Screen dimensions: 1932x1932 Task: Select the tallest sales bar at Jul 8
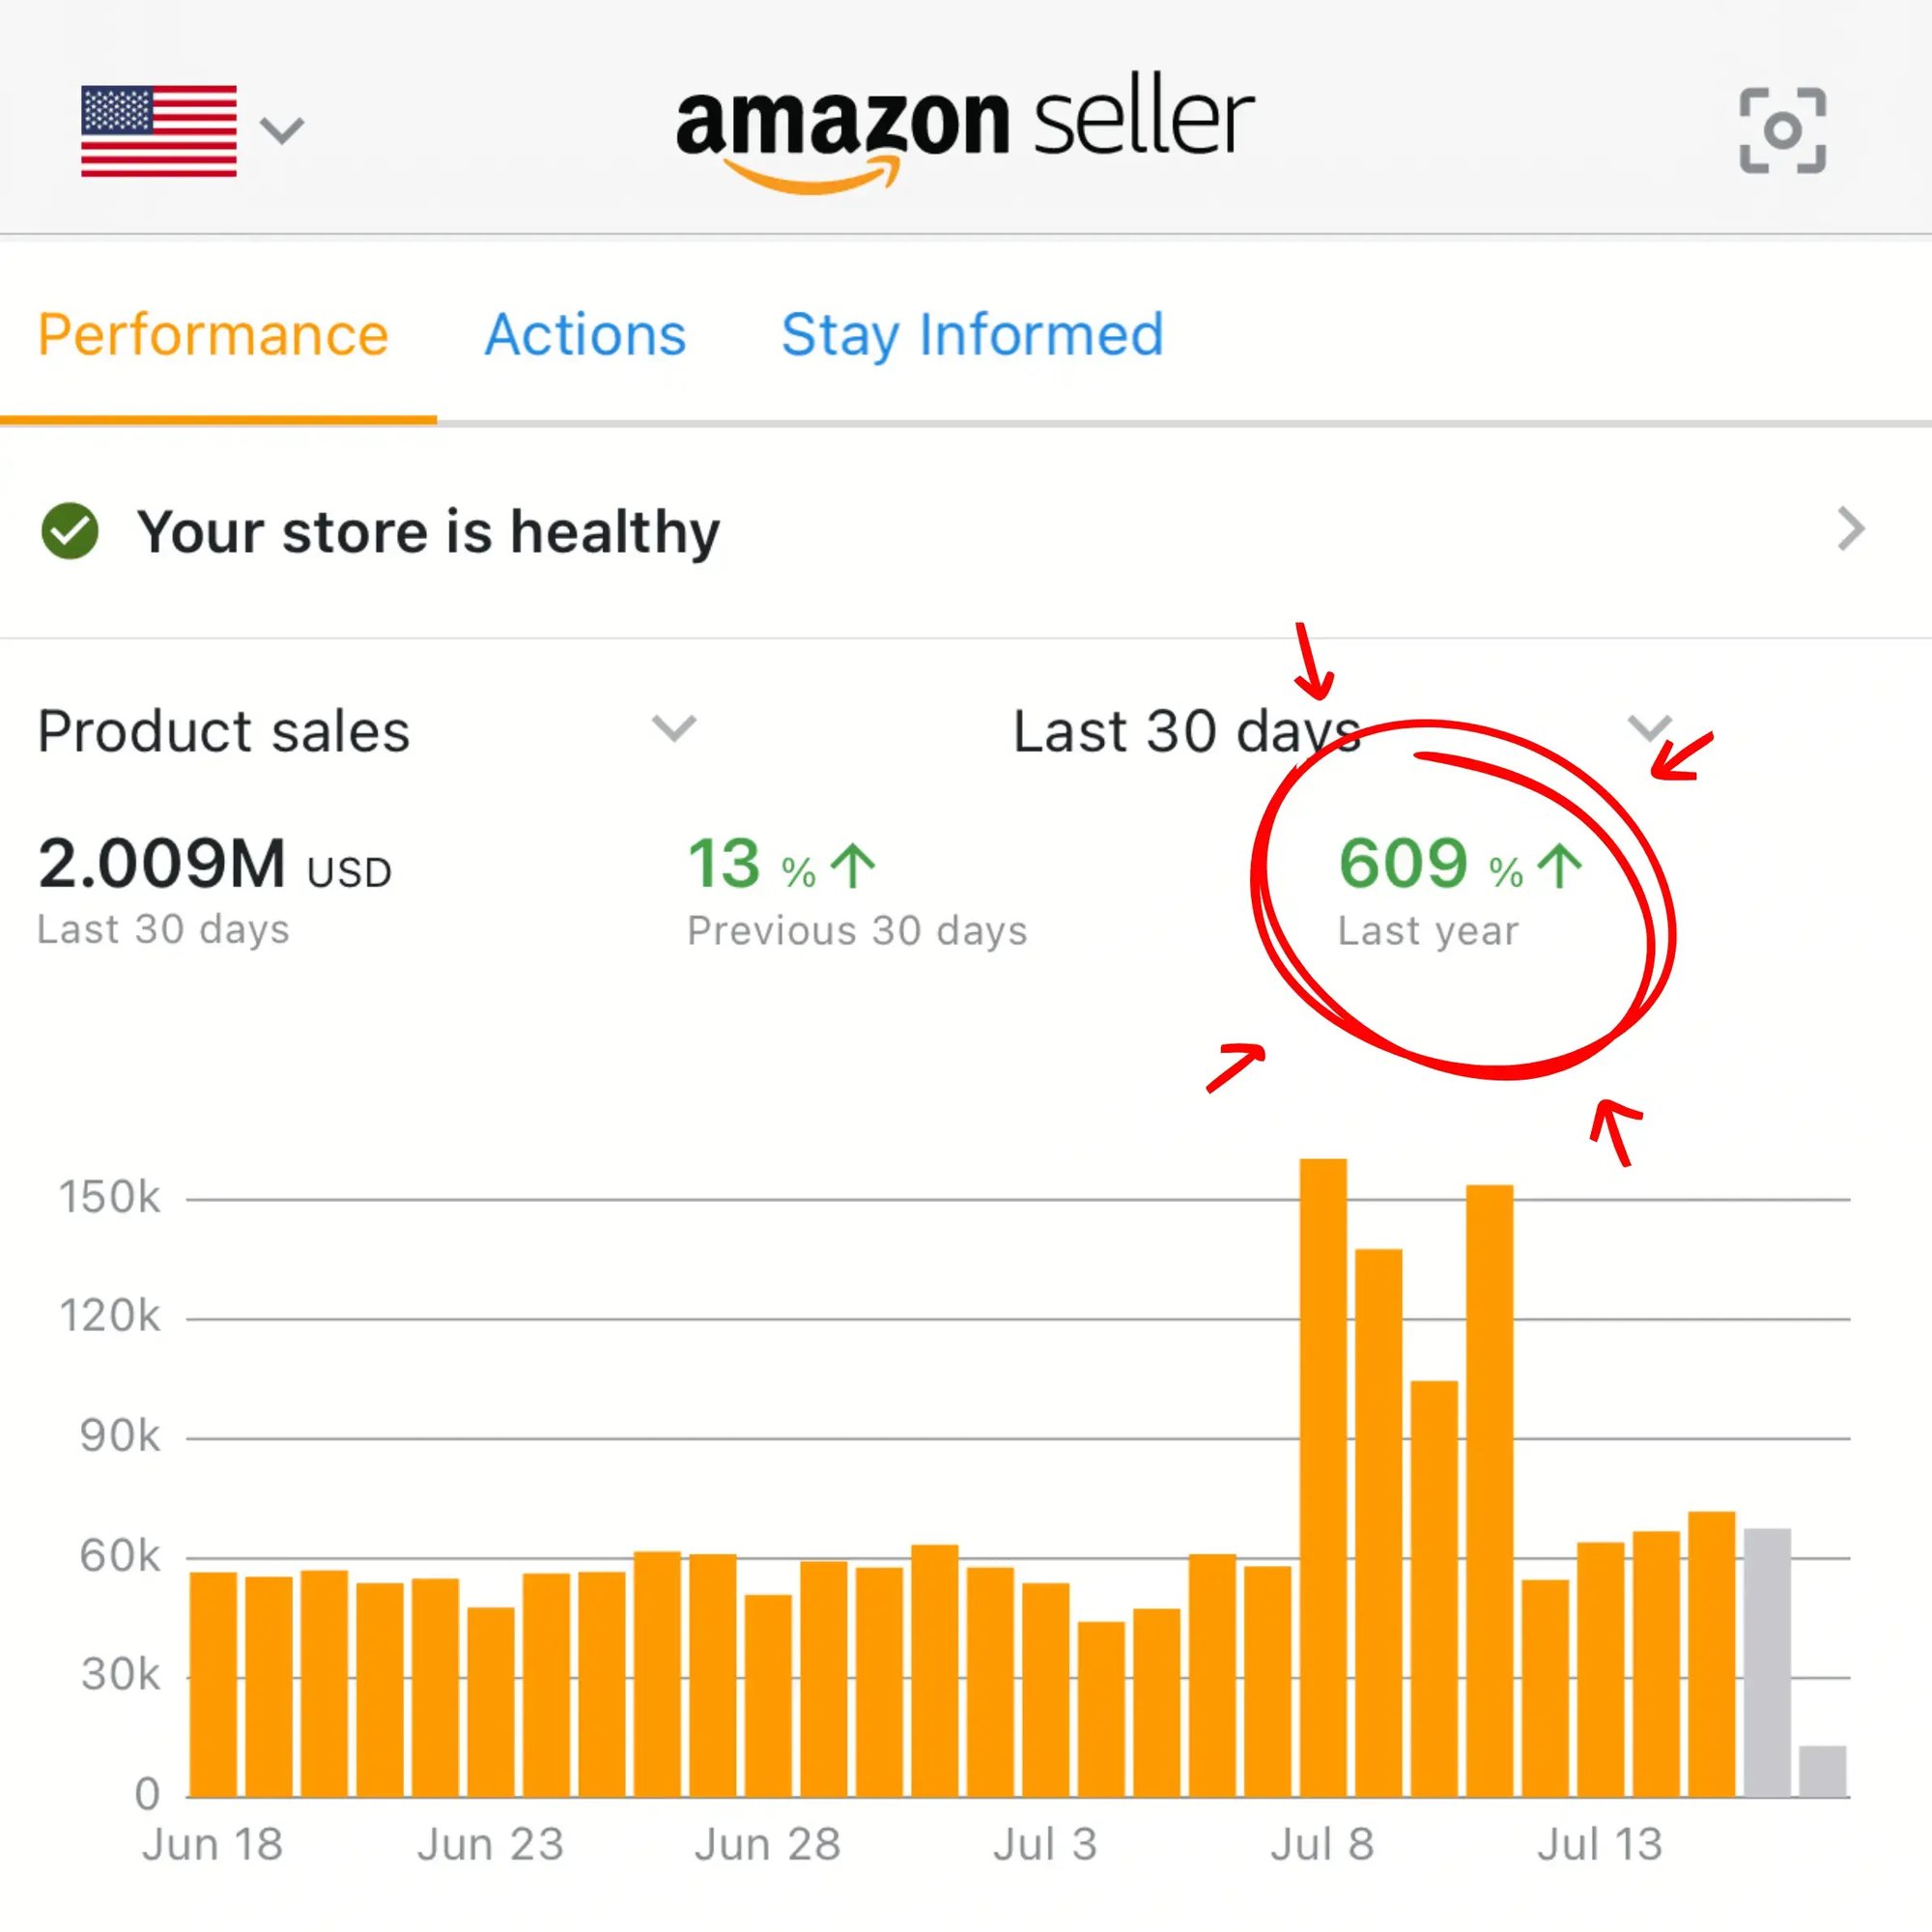click(1323, 1480)
